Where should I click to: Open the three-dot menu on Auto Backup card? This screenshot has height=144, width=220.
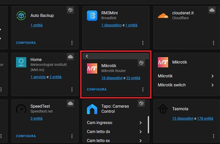[72, 43]
